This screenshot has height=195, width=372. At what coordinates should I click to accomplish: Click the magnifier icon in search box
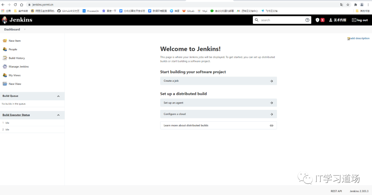(x=257, y=20)
